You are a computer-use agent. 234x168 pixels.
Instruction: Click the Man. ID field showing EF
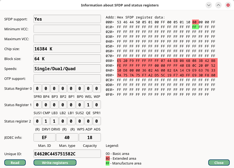point(44,137)
